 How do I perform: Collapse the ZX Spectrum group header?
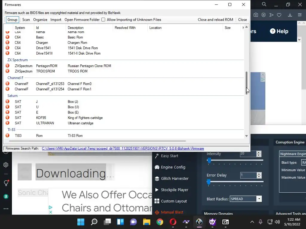coord(18,60)
